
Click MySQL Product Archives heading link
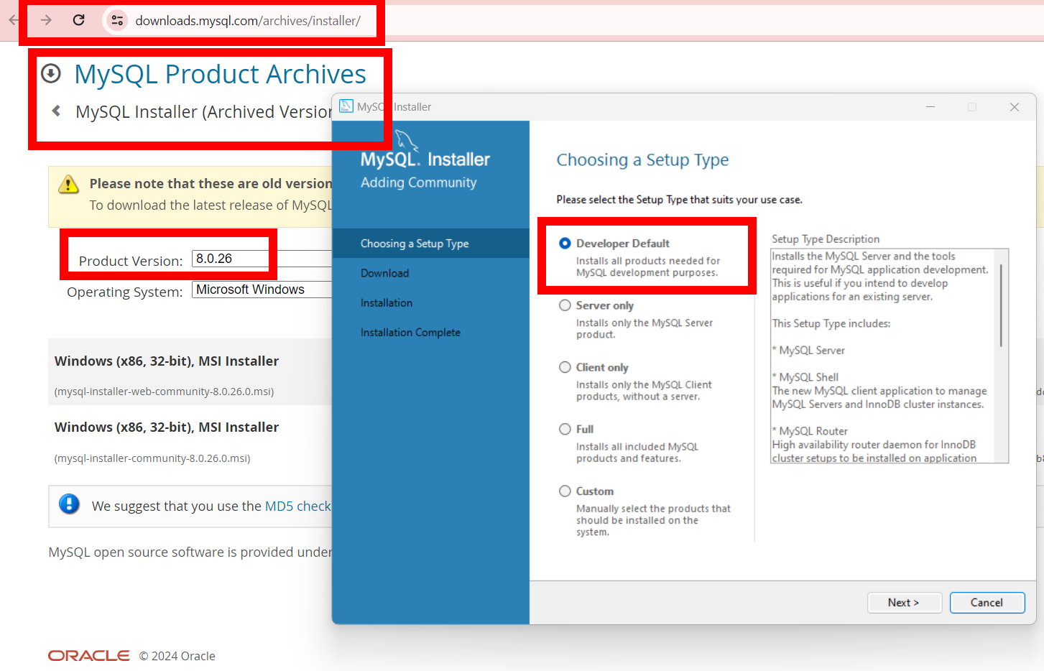(220, 74)
